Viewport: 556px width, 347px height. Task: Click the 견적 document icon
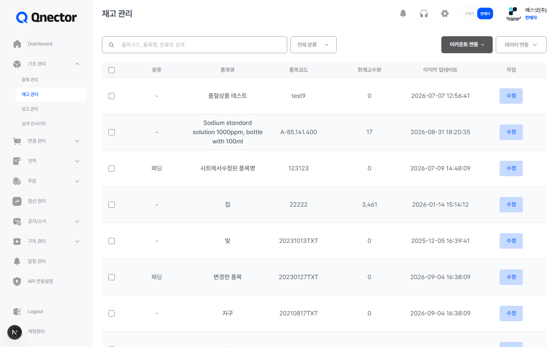click(x=17, y=161)
